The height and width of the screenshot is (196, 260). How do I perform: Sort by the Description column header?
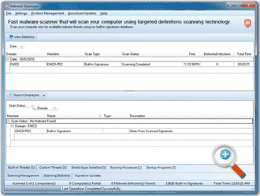tap(137, 116)
